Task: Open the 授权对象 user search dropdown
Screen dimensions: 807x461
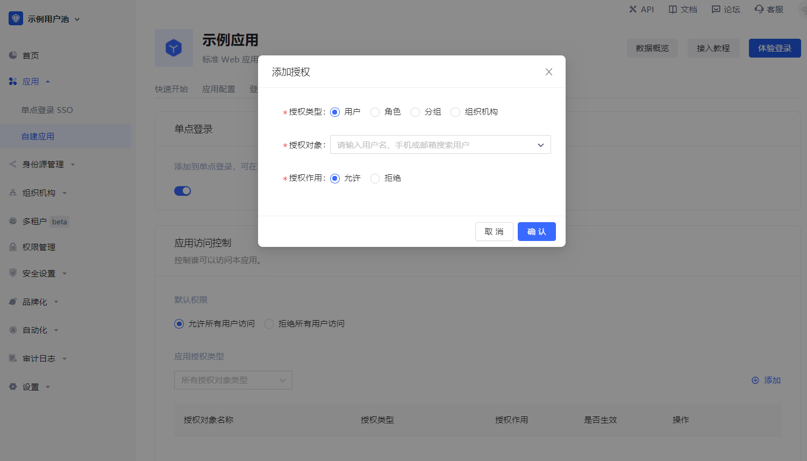Action: click(x=440, y=145)
